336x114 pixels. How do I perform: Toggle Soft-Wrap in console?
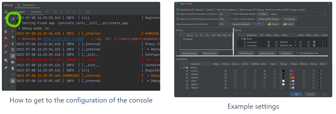[13, 50]
